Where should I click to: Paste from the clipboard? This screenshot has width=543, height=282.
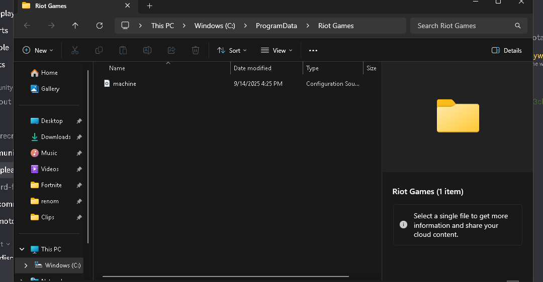tap(123, 51)
